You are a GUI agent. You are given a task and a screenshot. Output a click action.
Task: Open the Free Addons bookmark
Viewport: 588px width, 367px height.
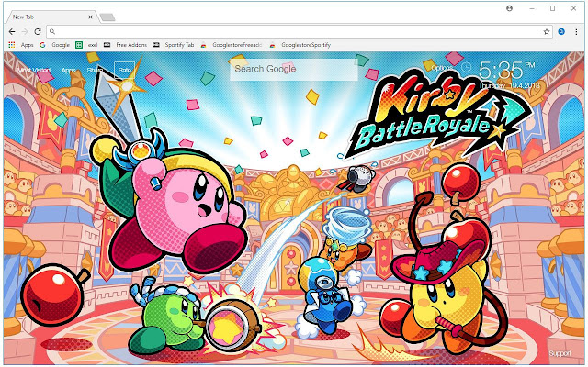pyautogui.click(x=125, y=45)
